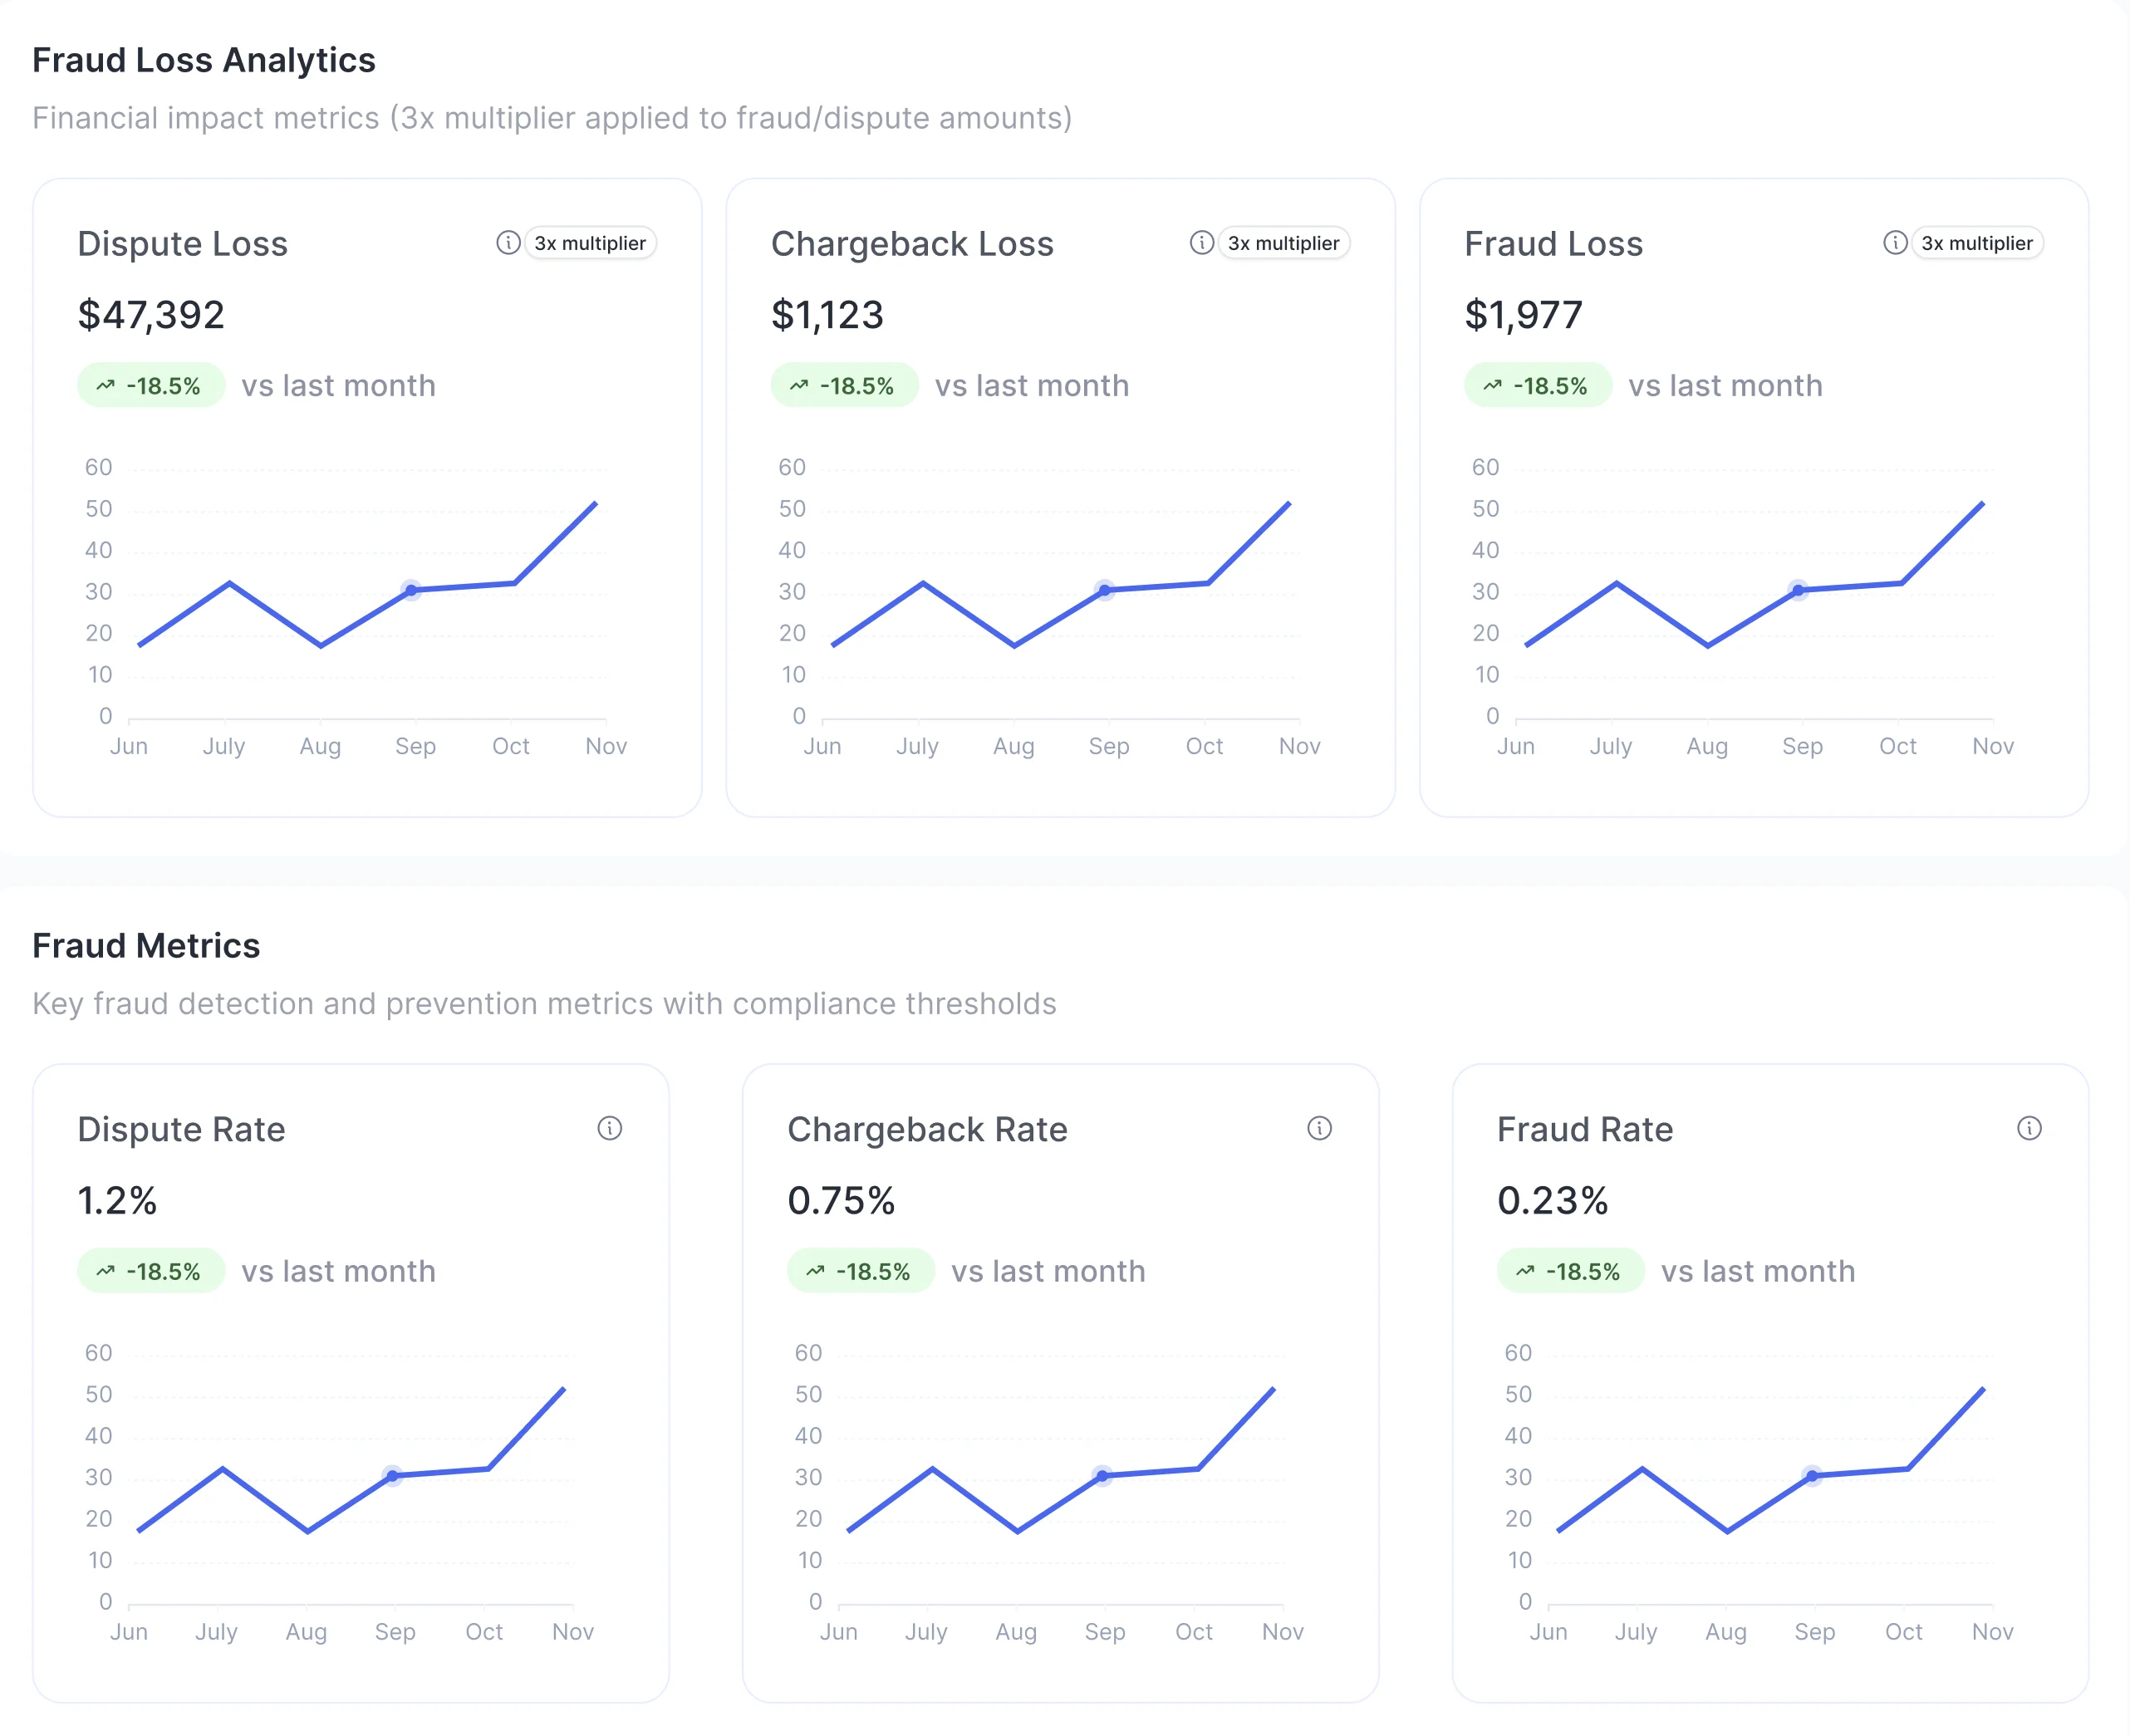Viewport: 2130px width, 1736px height.
Task: Click the 3x multiplier tag on Chargeback Loss
Action: 1283,242
